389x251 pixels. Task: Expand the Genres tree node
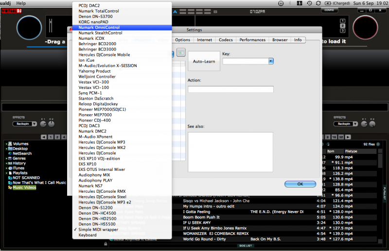click(6, 158)
